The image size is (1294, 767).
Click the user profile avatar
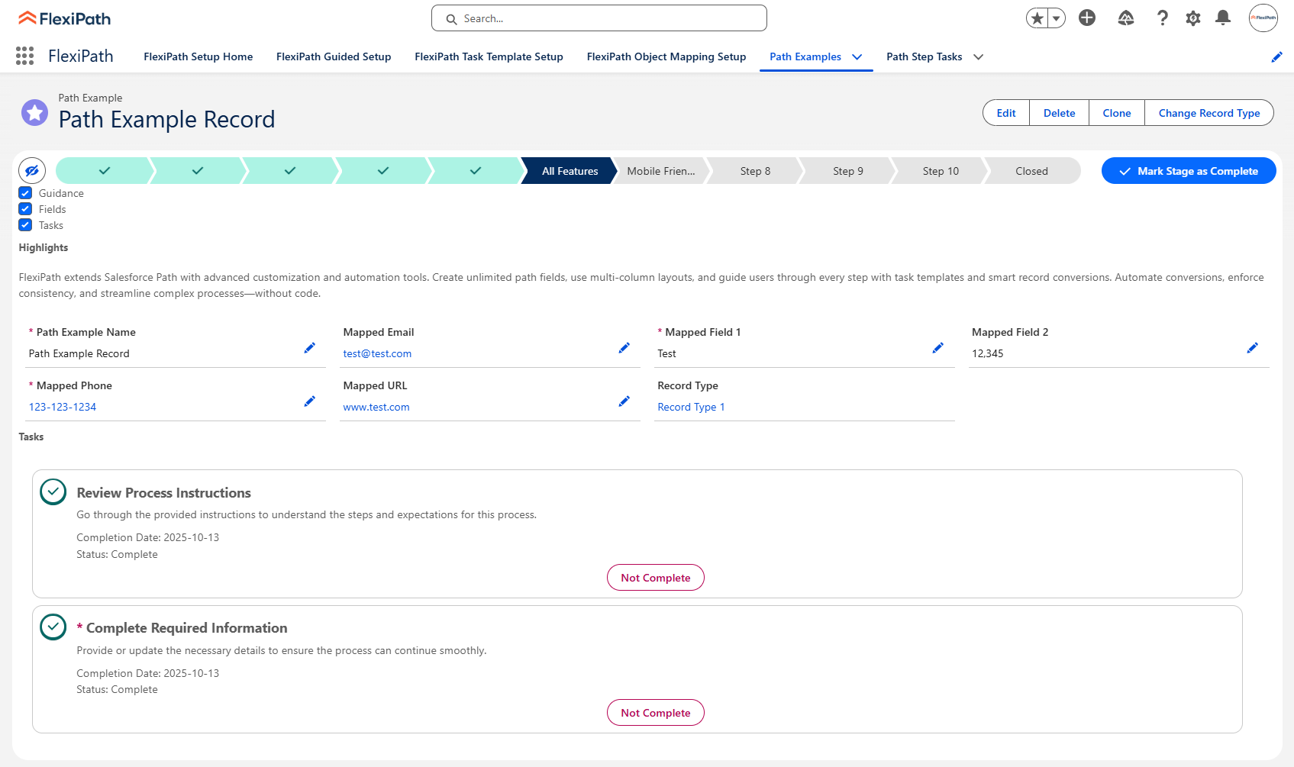click(x=1263, y=18)
